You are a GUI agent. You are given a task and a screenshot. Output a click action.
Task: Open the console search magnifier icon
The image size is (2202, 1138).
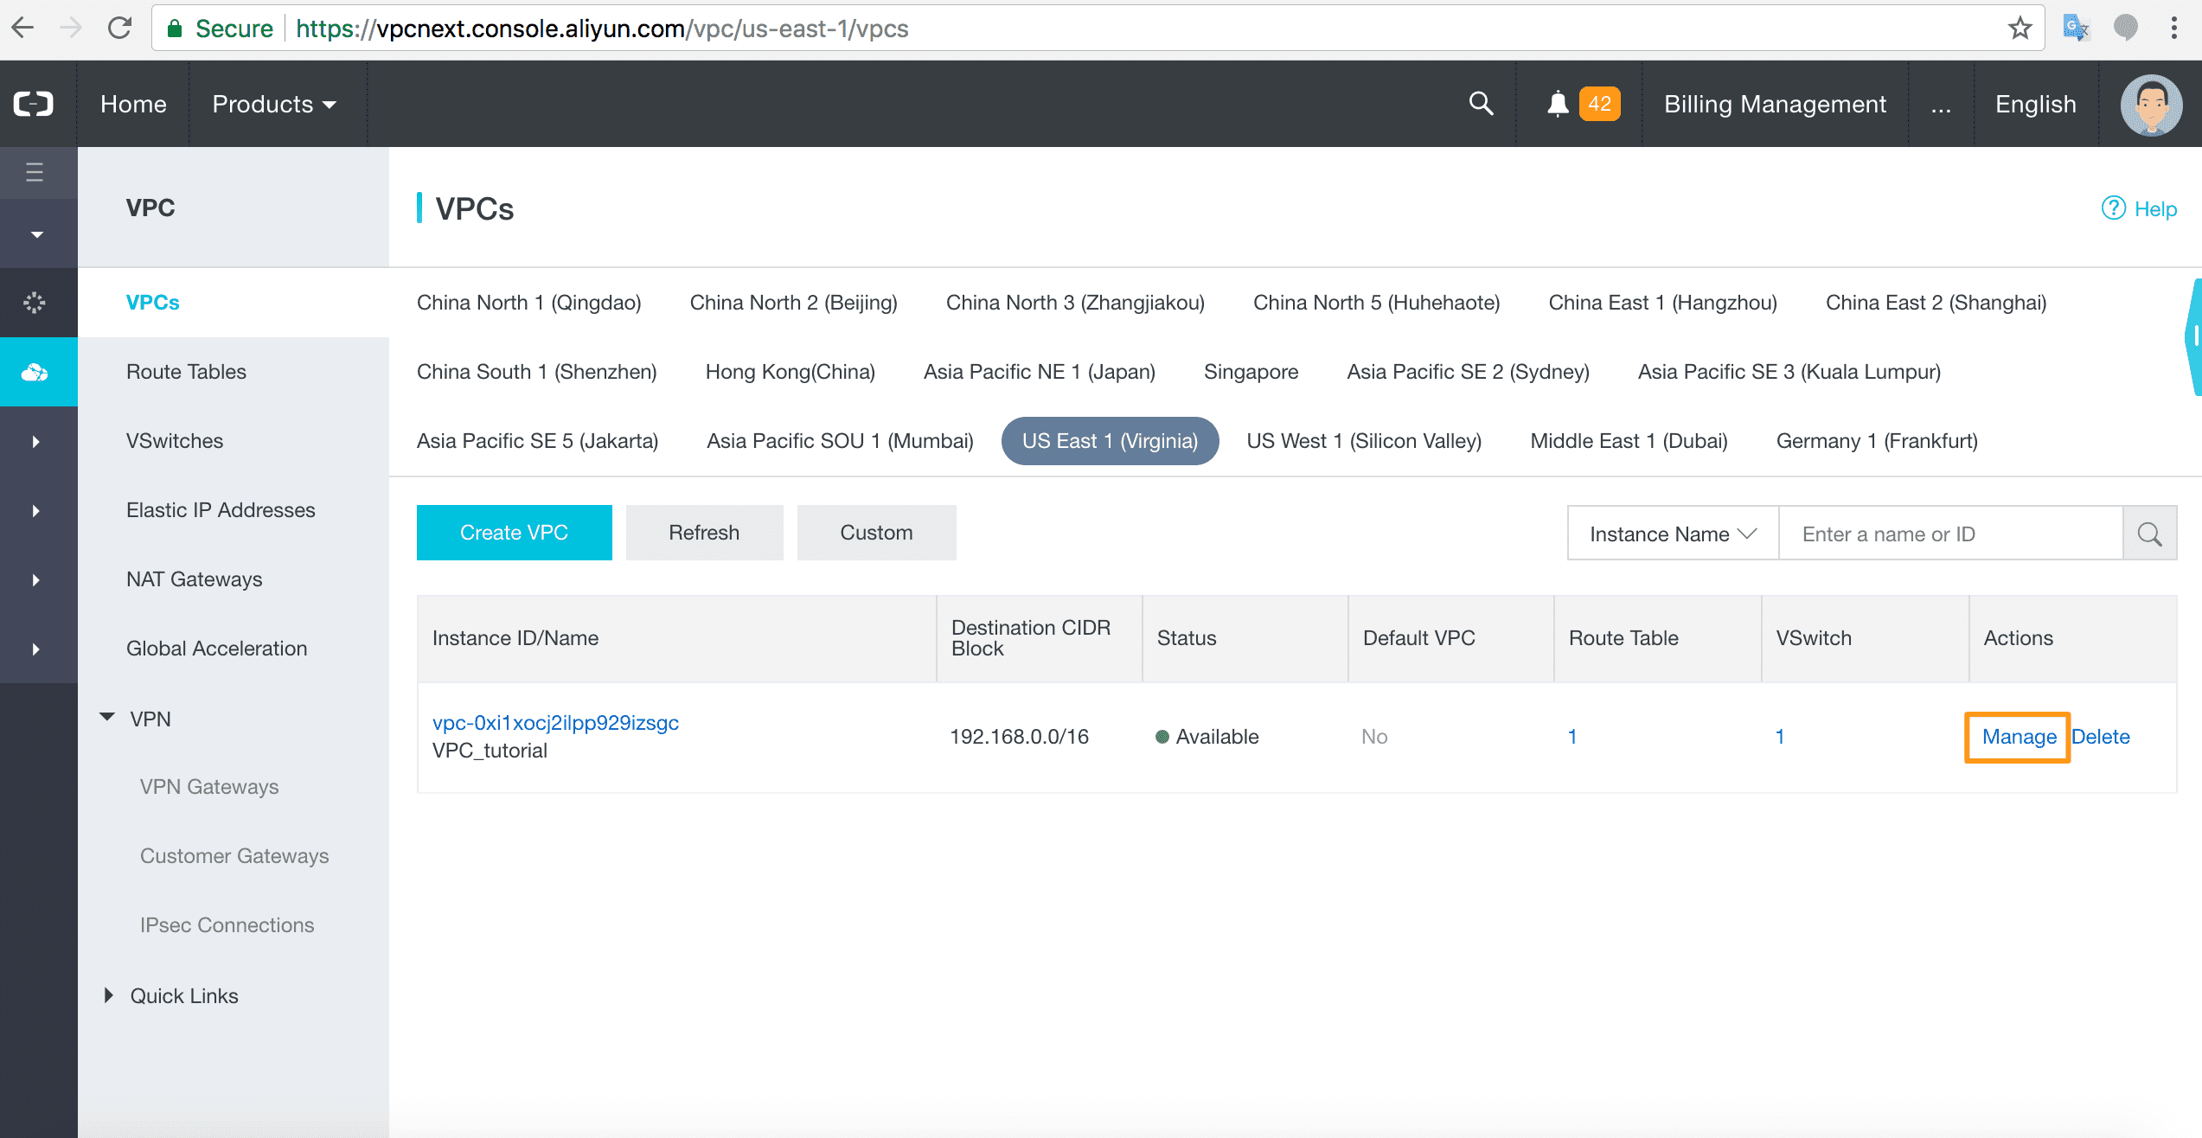(1482, 104)
